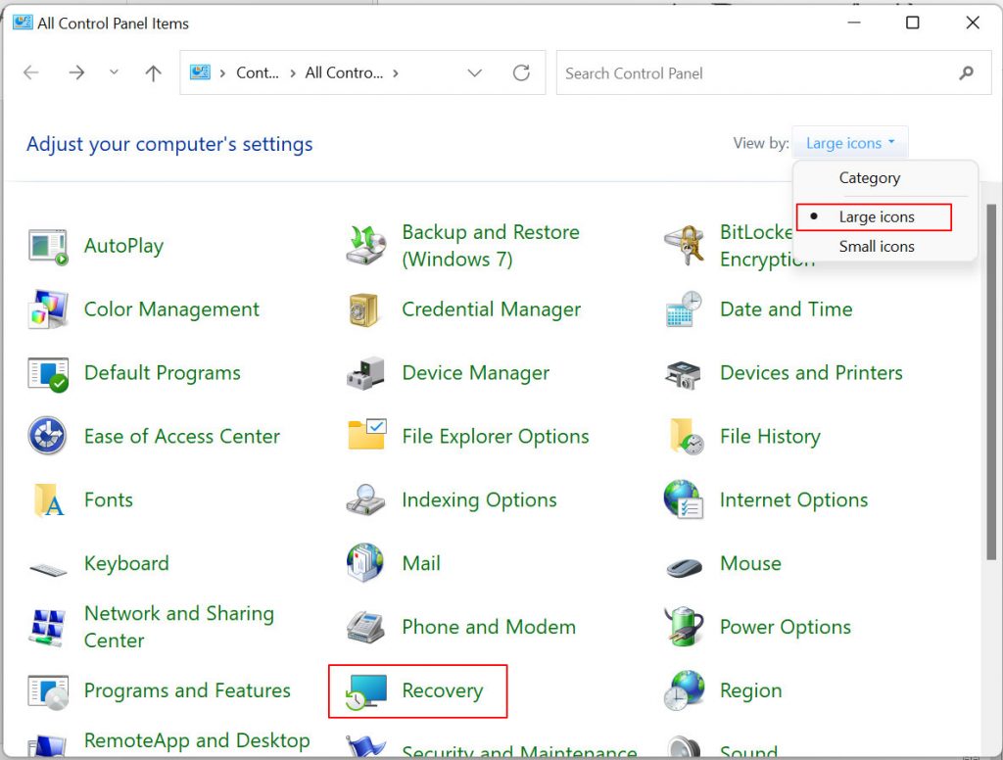Open the Phone and Modem link
This screenshot has width=1003, height=760.
[x=490, y=627]
